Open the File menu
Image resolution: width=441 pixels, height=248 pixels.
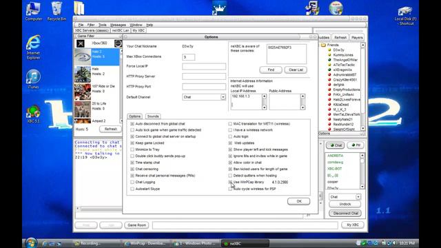pyautogui.click(x=81, y=25)
